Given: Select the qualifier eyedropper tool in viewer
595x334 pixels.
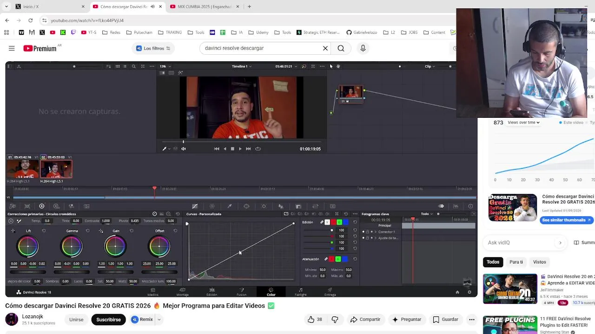Looking at the screenshot, I should [164, 149].
